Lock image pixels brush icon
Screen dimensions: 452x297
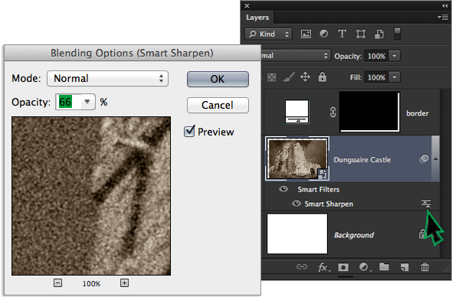(289, 77)
